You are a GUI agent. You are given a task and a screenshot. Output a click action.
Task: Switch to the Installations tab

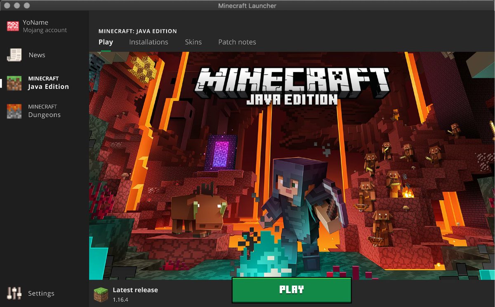pyautogui.click(x=148, y=42)
